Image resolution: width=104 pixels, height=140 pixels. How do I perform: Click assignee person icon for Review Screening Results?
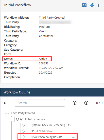73,137
